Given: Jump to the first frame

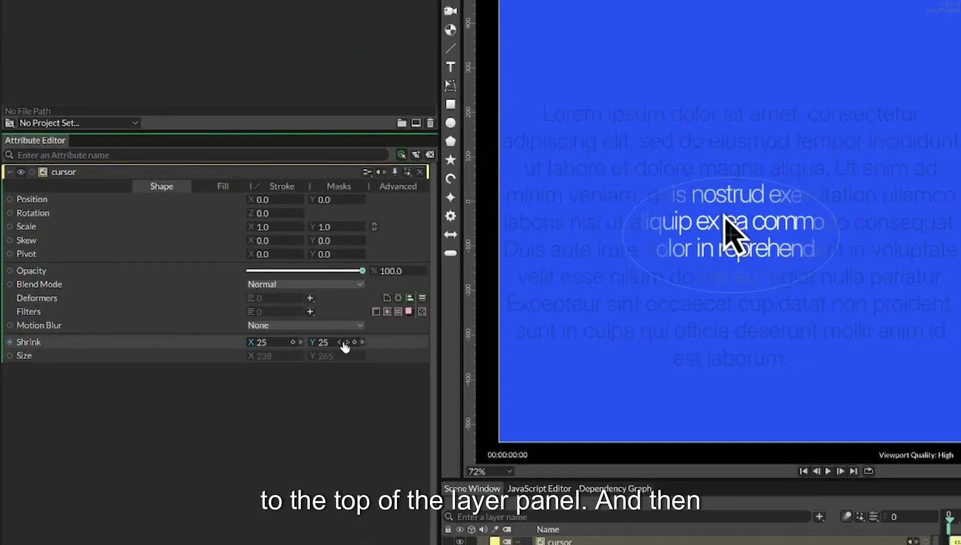Looking at the screenshot, I should 803,471.
